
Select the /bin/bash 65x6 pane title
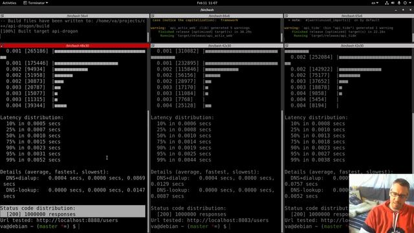(352, 16)
